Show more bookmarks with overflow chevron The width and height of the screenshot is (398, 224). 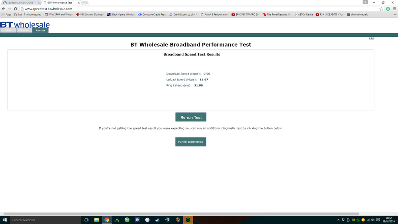pos(394,14)
